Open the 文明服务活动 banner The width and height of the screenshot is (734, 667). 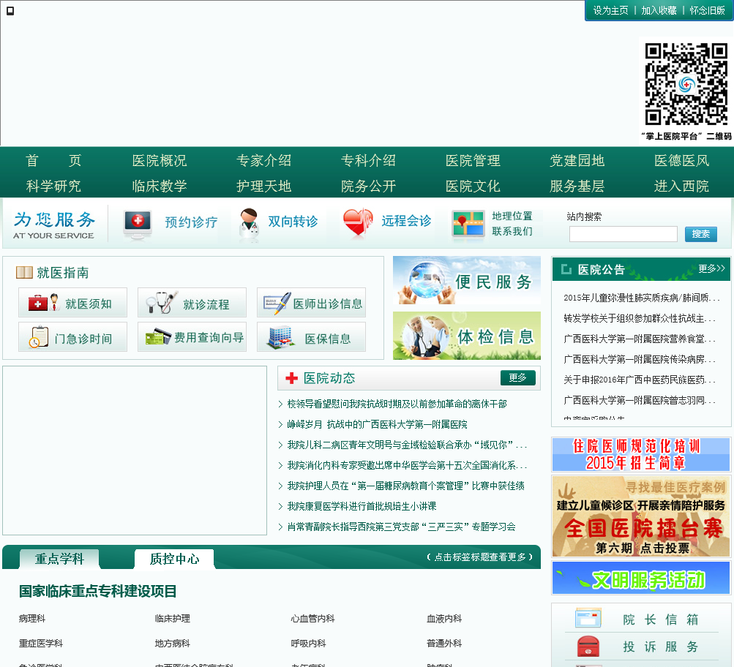641,578
